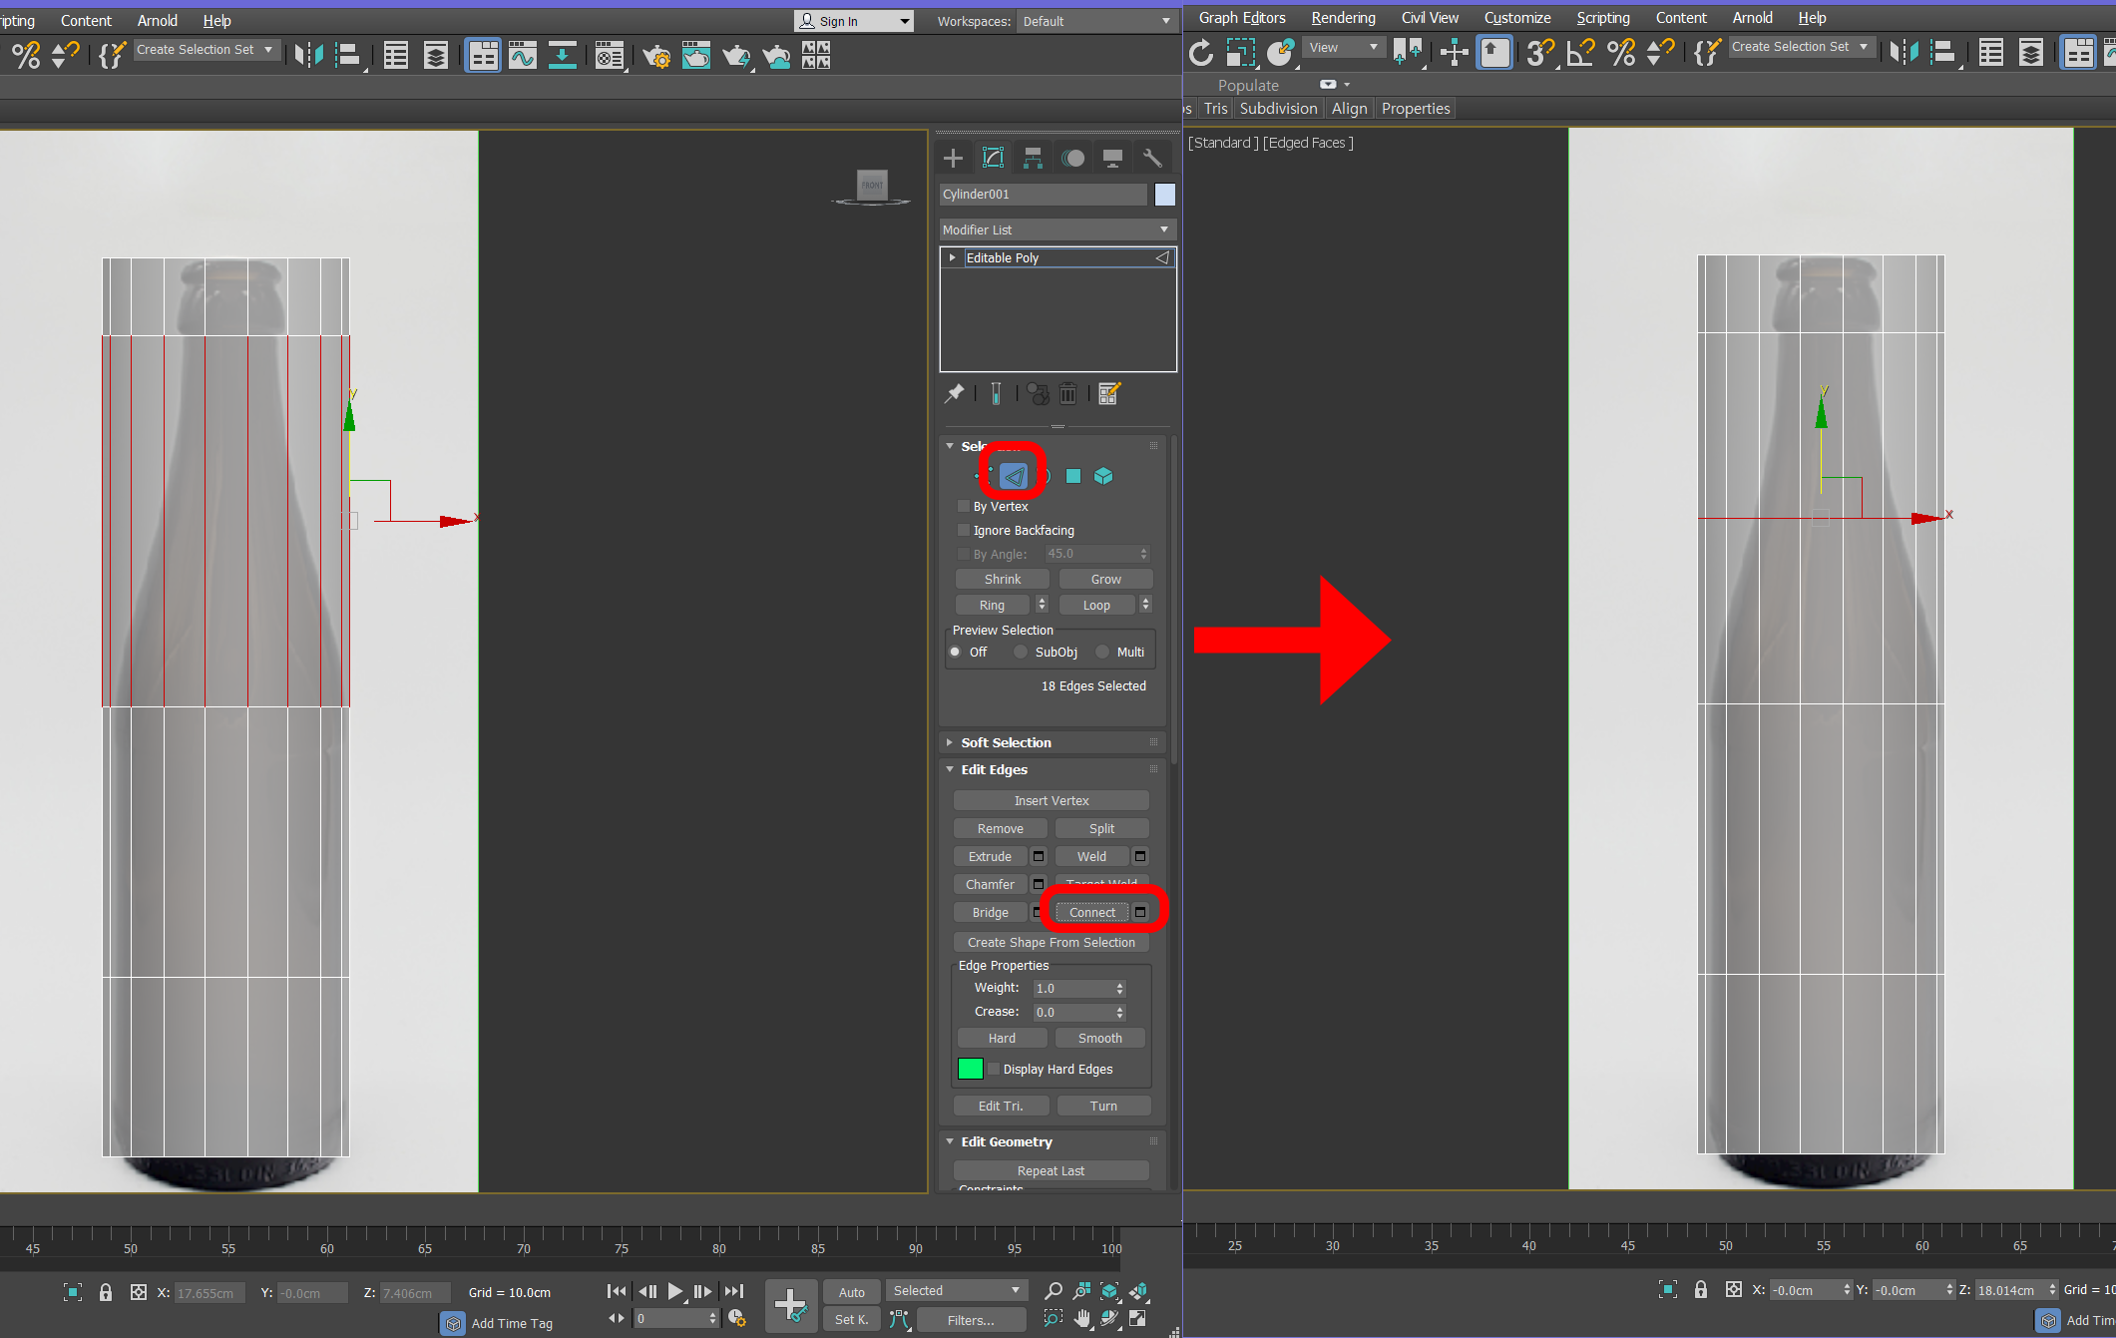Click the Remove modifier trash icon
Screen dimensions: 2116x1338
(1067, 394)
